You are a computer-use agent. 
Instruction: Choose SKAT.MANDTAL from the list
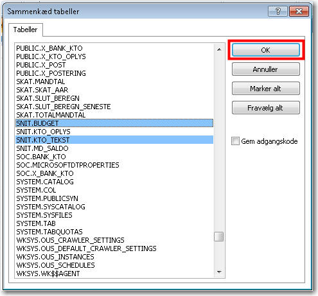[x=114, y=82]
